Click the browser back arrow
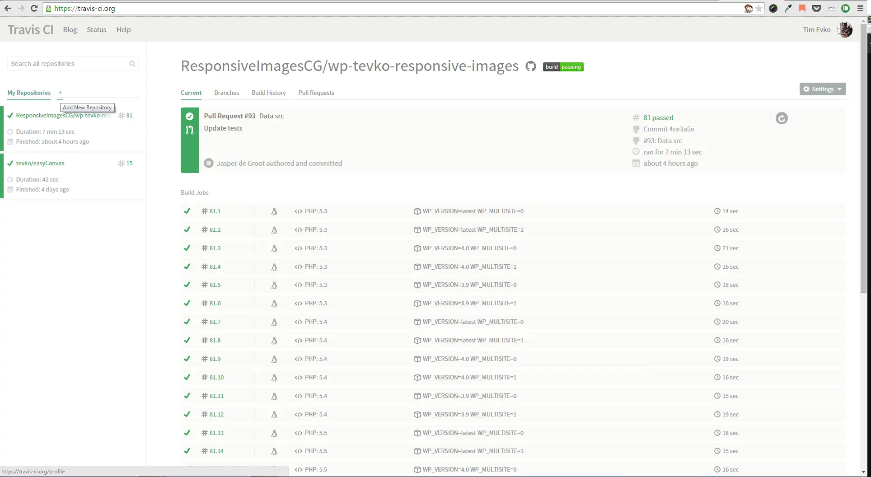Screen dimensions: 871x477 [8, 8]
